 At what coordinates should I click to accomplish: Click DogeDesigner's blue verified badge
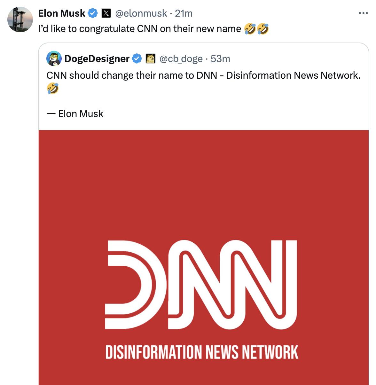tap(137, 59)
